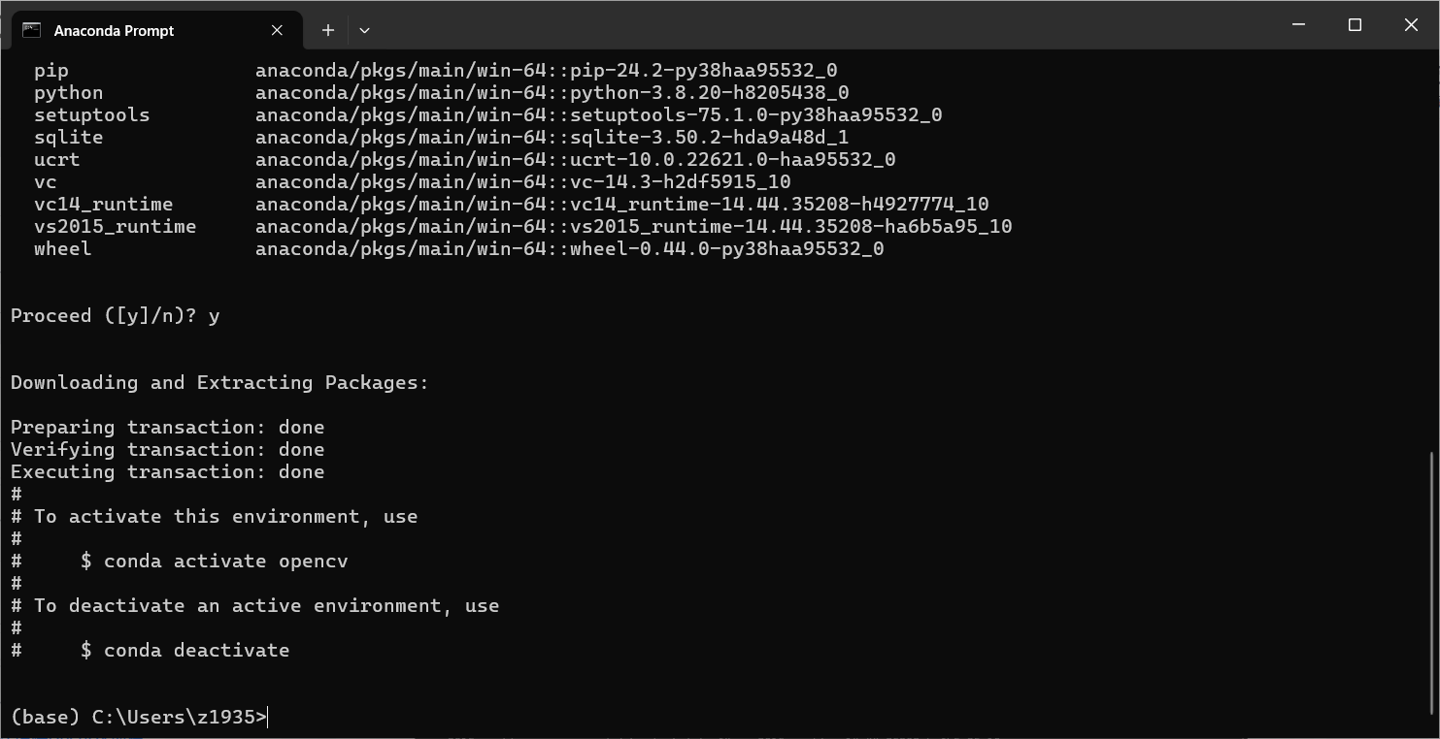The image size is (1440, 739).
Task: Open a new tab with the plus button
Action: tap(327, 30)
